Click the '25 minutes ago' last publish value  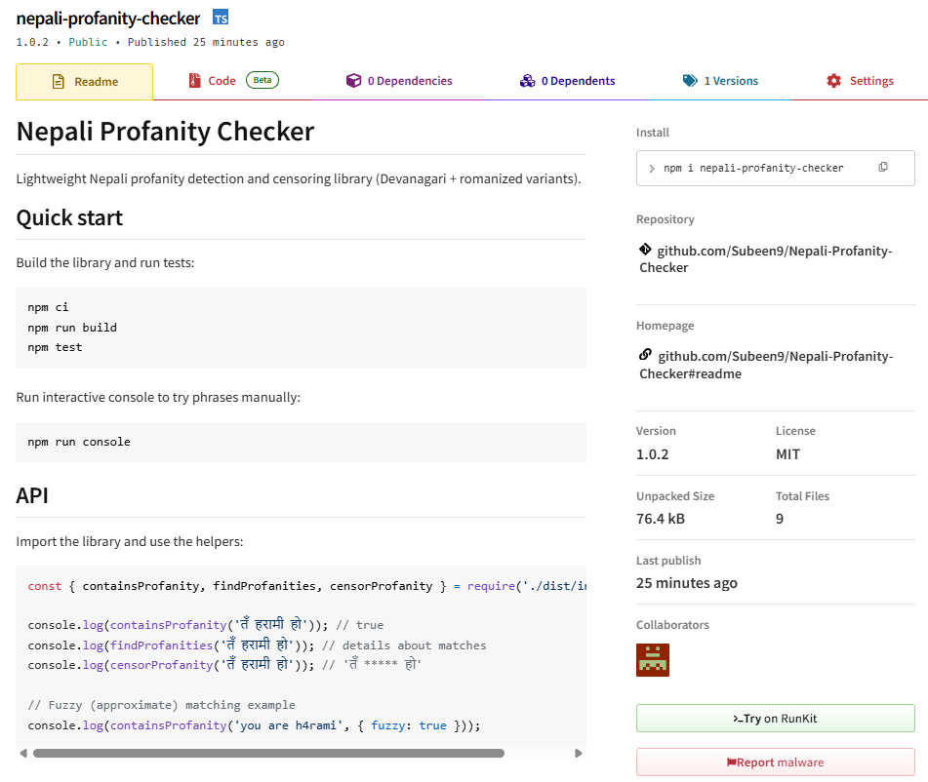point(687,583)
